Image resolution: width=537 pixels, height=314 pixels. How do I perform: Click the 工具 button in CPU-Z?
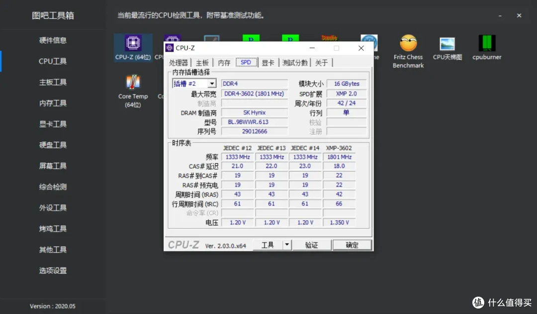(x=268, y=245)
